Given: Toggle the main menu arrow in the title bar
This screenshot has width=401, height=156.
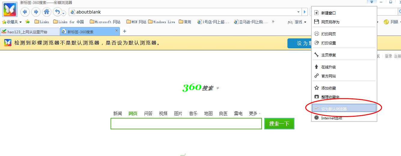Looking at the screenshot, I should pos(372,2).
